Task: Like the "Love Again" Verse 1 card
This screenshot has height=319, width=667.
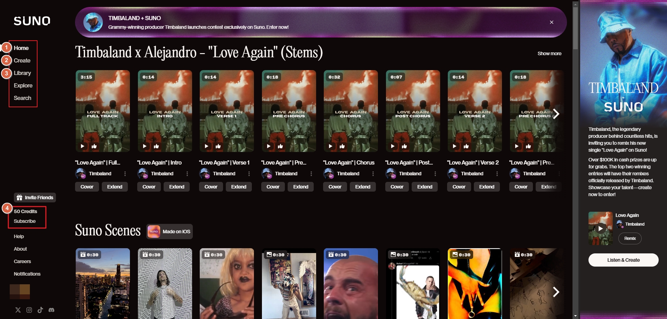Action: click(218, 146)
